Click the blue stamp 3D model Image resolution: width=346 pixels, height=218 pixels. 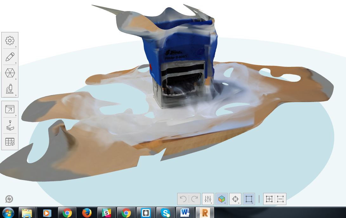(x=180, y=60)
